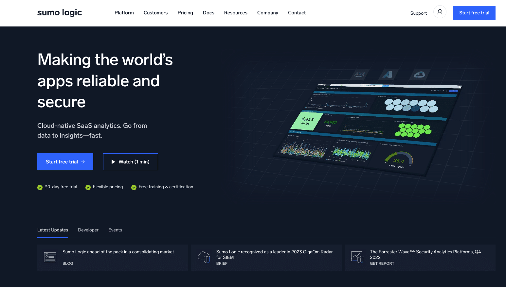Viewport: 506px width, 288px height.
Task: Open the Company menu
Action: (268, 13)
